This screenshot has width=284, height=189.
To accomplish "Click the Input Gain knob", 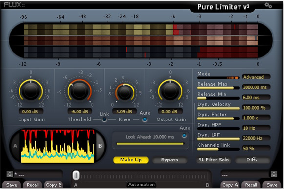I will point(31,91).
